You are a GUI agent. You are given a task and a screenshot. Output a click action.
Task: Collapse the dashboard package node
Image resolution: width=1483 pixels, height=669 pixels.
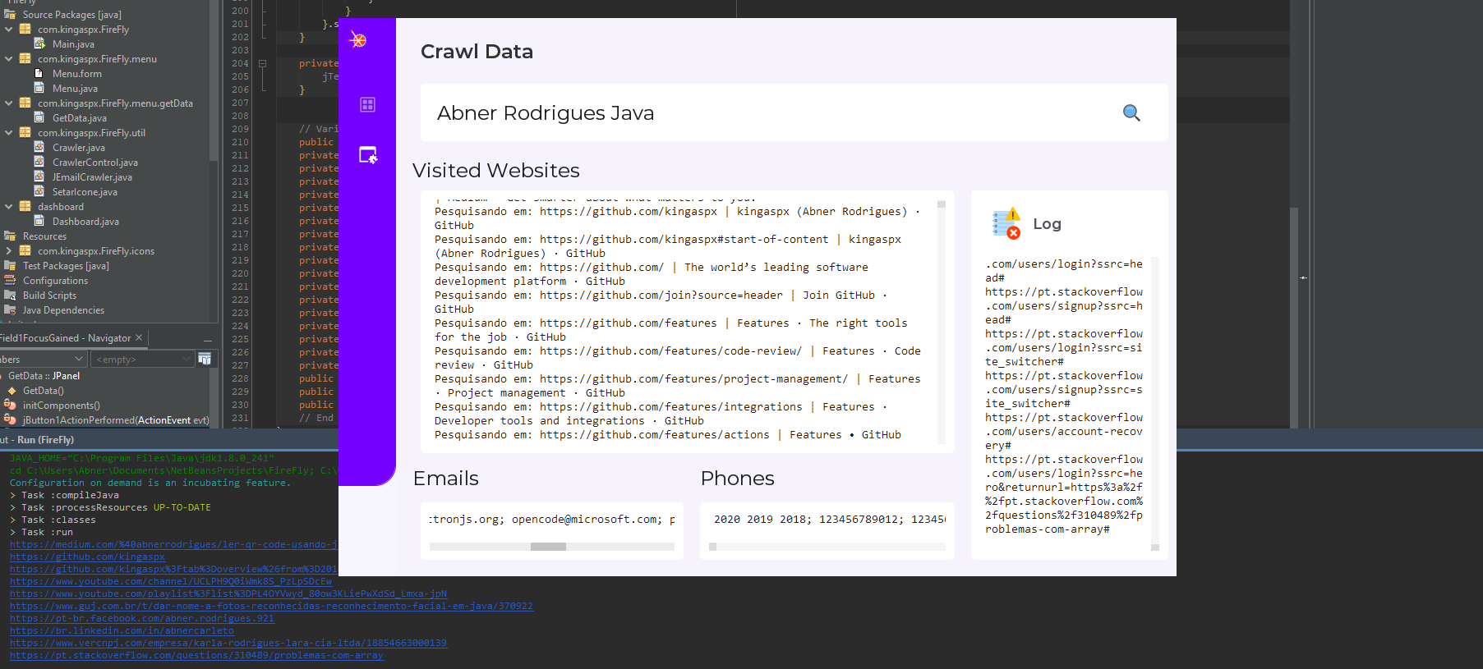(8, 206)
